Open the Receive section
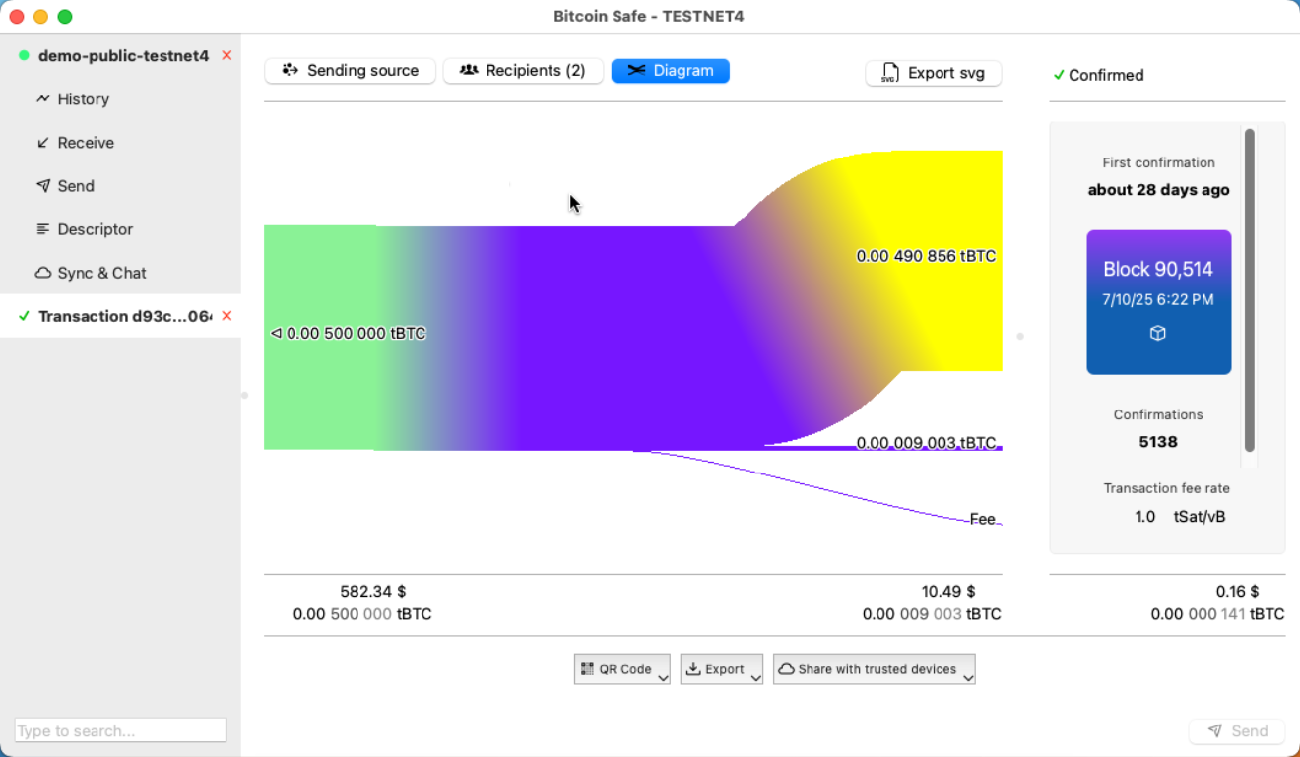The height and width of the screenshot is (757, 1300). [86, 143]
